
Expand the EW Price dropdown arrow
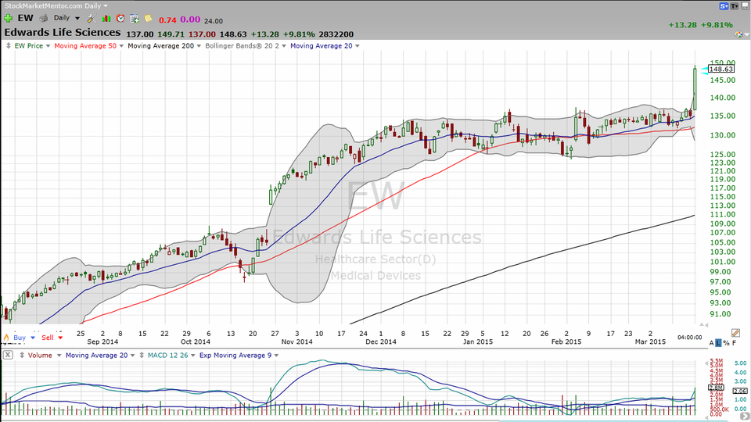click(48, 46)
